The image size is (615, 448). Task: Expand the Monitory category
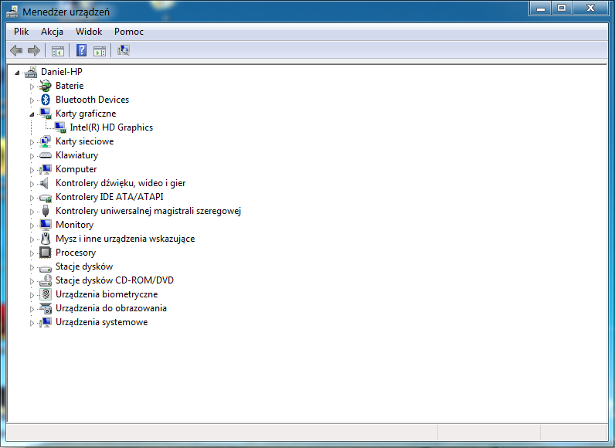[x=32, y=226]
